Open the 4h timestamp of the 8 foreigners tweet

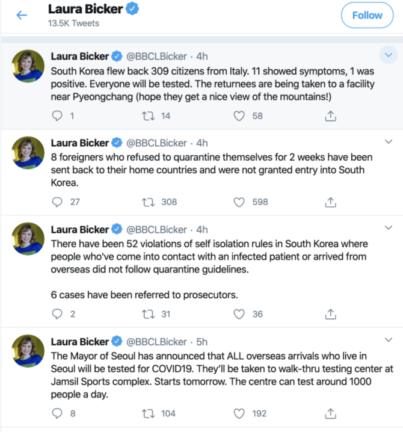click(x=202, y=143)
